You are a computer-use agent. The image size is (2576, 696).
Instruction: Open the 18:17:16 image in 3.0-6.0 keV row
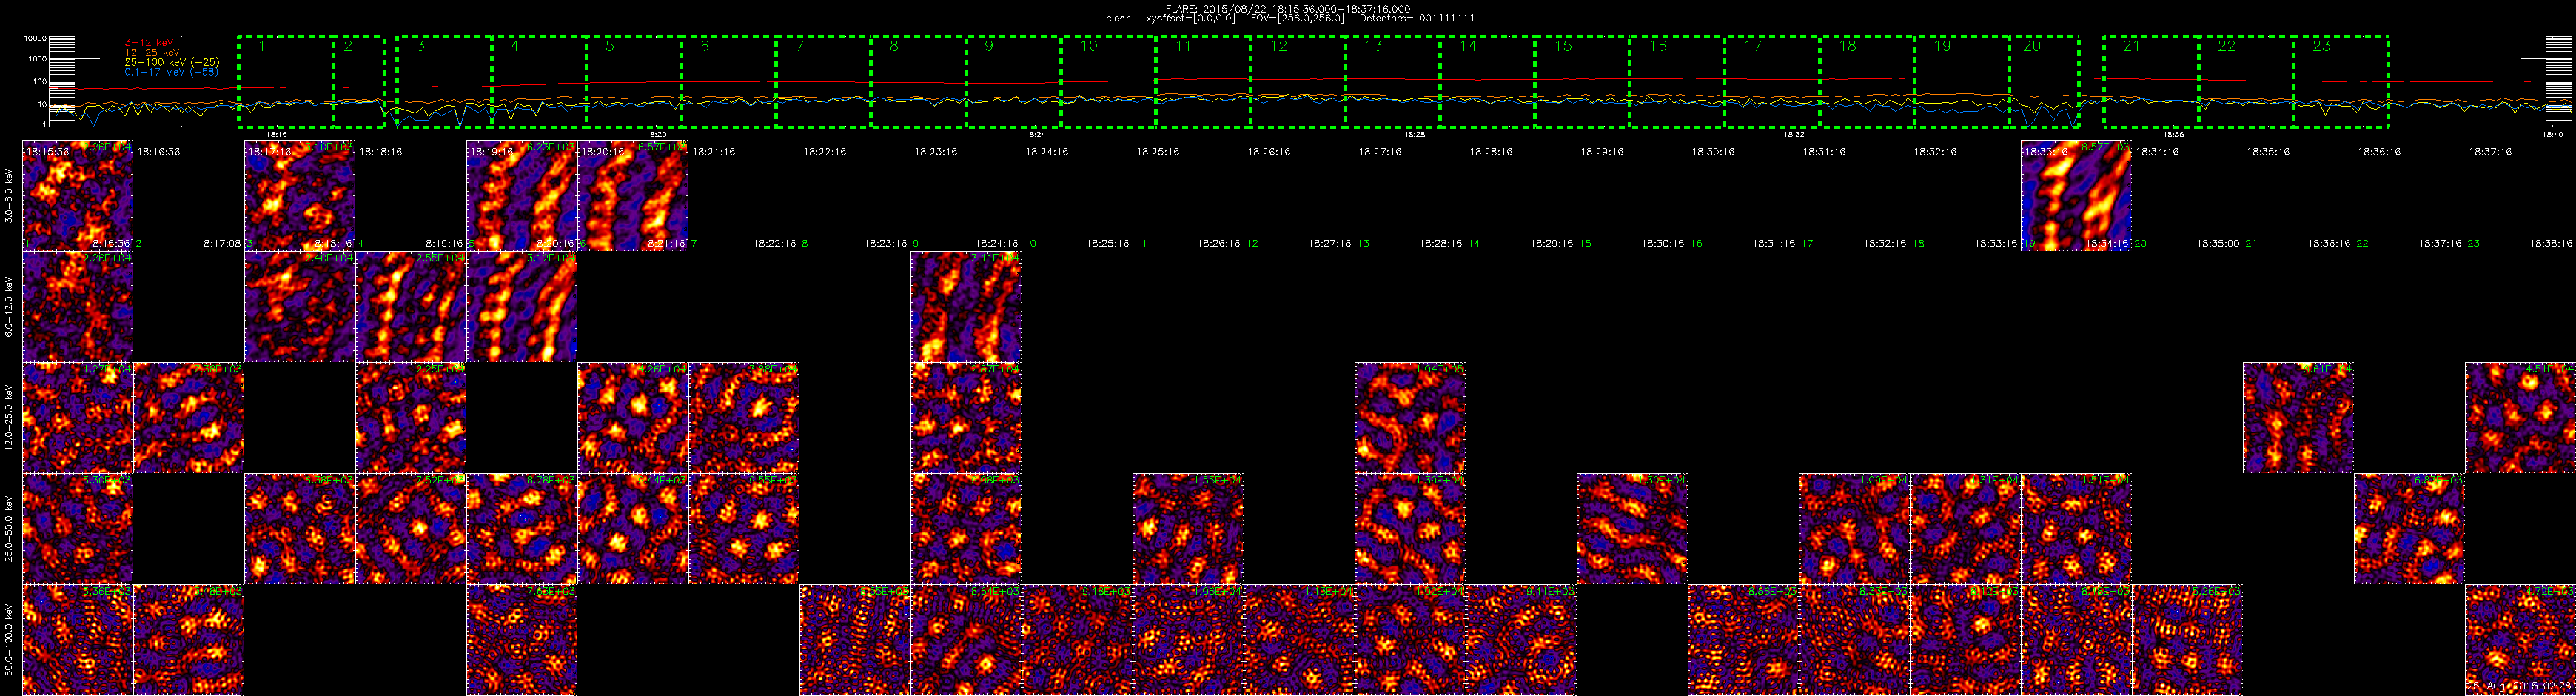point(299,196)
